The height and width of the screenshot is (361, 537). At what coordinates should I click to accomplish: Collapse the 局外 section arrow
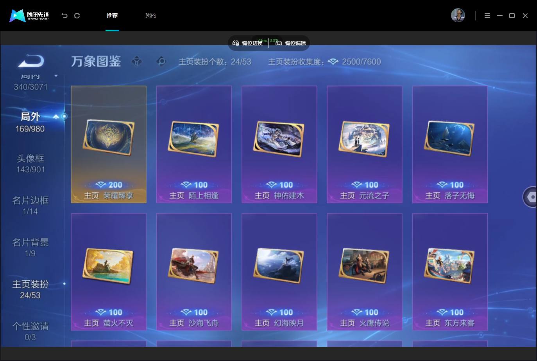(56, 116)
